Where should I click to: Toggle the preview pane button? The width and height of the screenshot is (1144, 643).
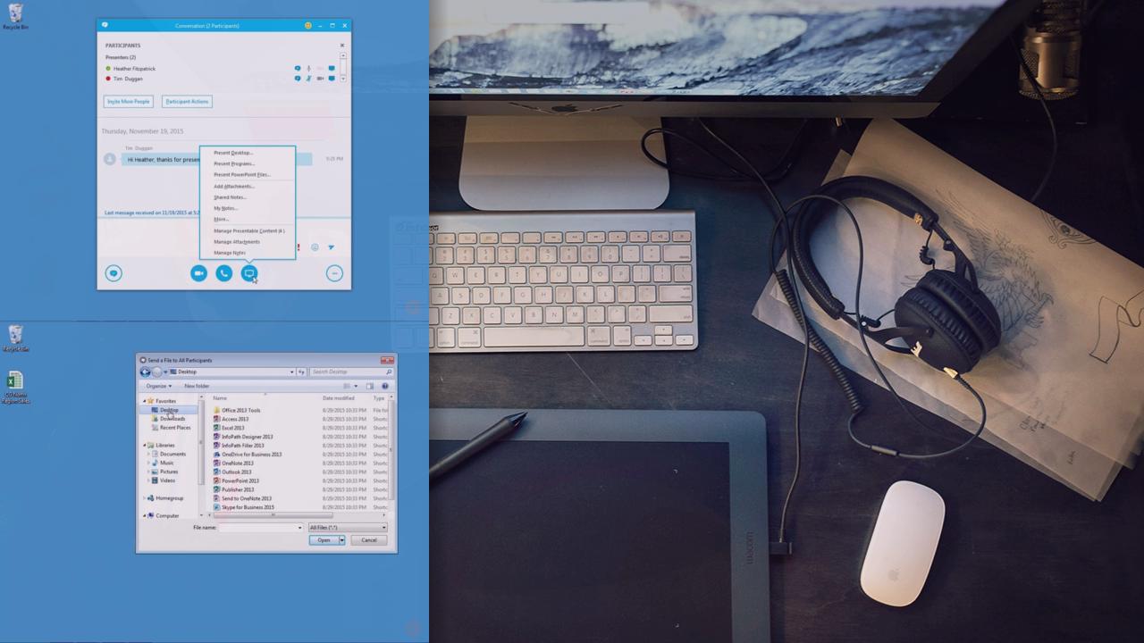pos(369,386)
